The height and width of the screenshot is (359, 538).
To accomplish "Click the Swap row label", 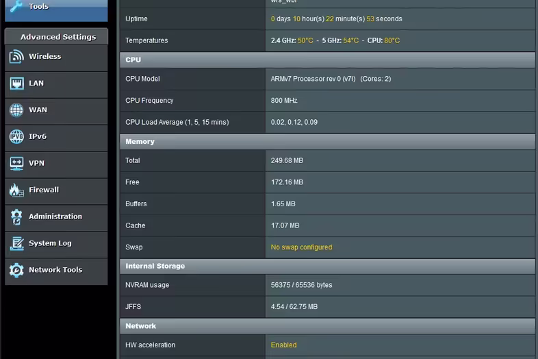I will [133, 247].
